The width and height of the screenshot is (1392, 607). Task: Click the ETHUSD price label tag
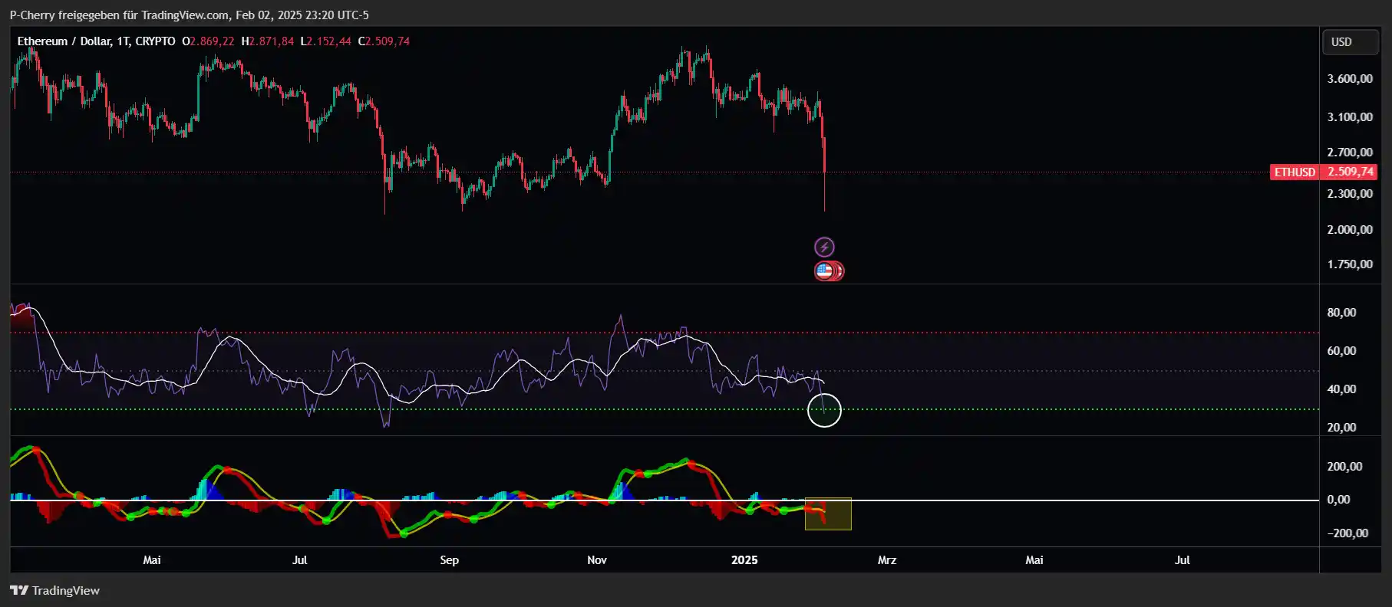point(1295,172)
